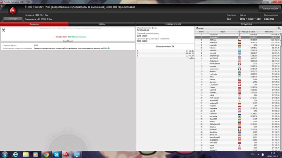
Task: Select the highlighted second-place player row
Action: [237, 37]
